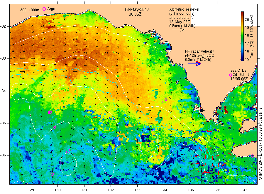Click the '13-May-2017' date title

tap(137, 9)
